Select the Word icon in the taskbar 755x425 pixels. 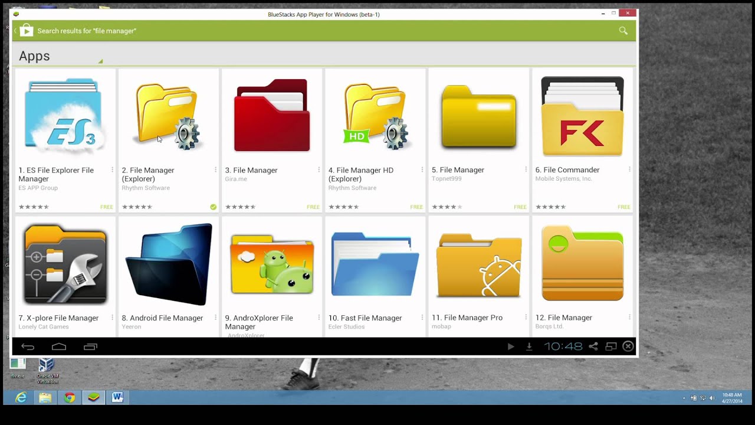click(117, 397)
